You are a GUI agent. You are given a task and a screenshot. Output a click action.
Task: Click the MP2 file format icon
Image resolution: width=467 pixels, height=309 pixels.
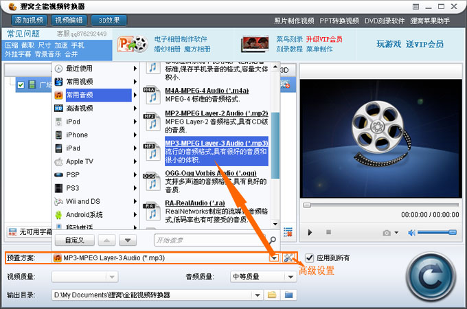pos(152,122)
